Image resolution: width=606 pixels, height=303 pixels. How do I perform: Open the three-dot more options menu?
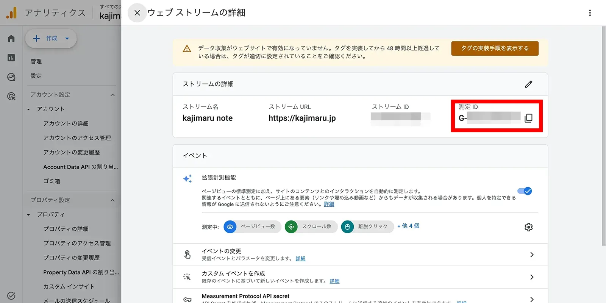click(590, 13)
